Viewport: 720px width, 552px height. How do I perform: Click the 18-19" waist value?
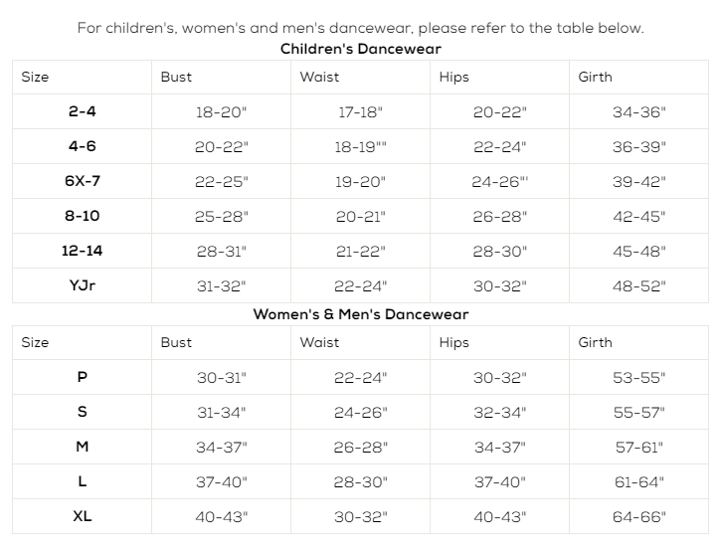click(x=360, y=147)
